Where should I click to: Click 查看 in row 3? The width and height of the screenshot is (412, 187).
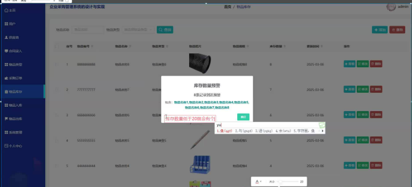point(349,114)
